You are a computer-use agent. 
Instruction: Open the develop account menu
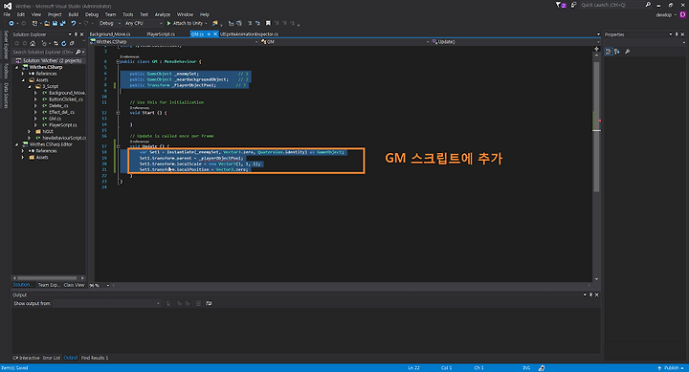pyautogui.click(x=666, y=15)
